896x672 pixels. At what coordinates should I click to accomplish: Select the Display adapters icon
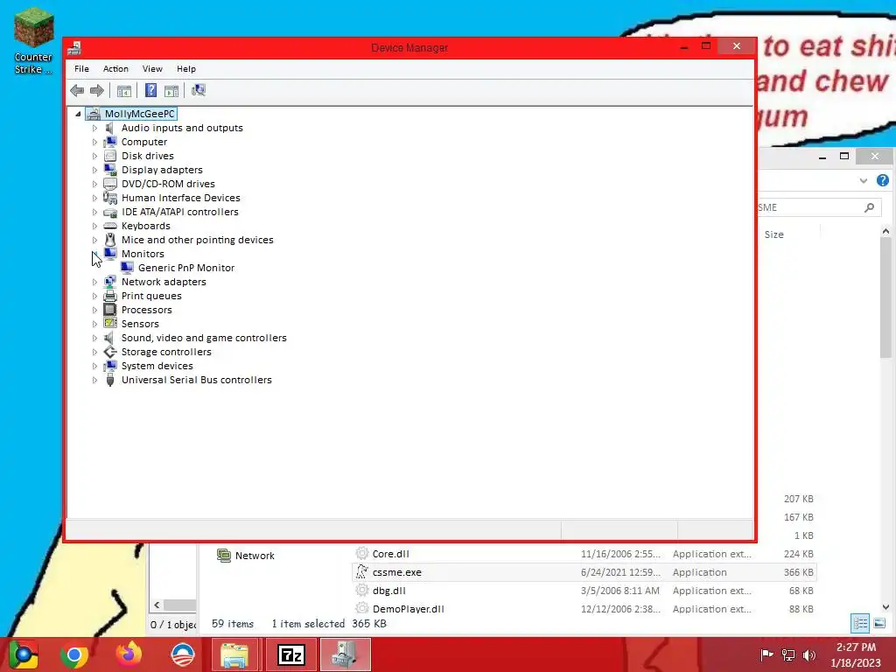(110, 170)
